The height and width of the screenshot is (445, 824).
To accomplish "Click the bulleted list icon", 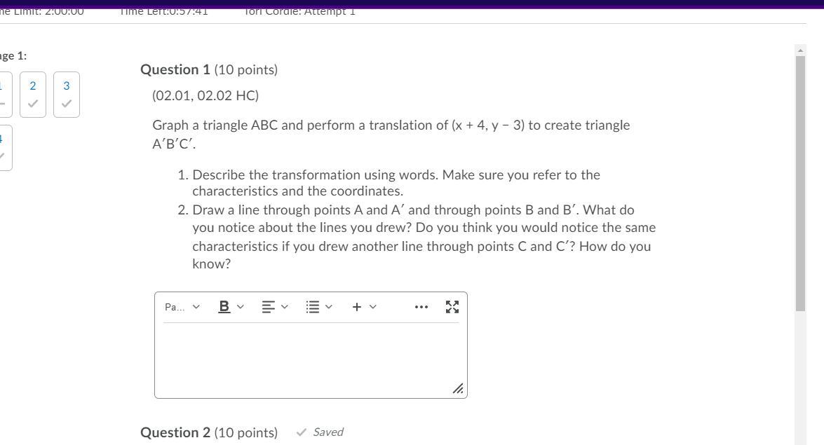I will 312,307.
